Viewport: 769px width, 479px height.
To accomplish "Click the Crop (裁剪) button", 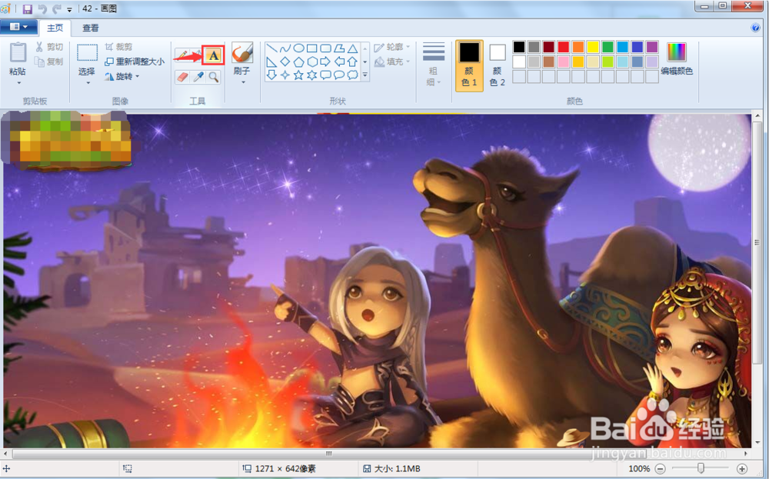I will [x=118, y=47].
